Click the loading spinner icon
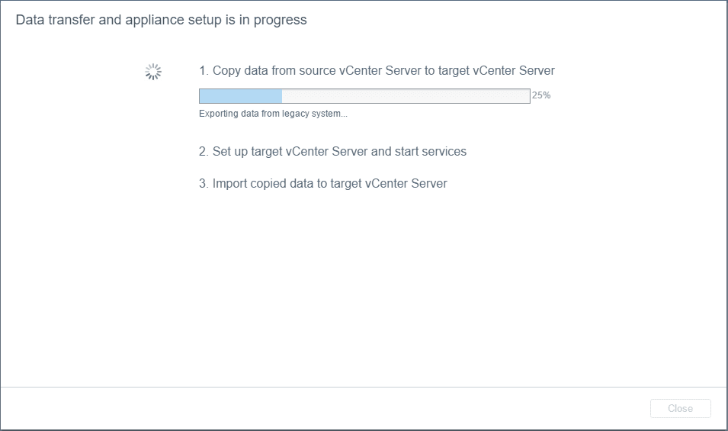Image resolution: width=728 pixels, height=431 pixels. [153, 72]
